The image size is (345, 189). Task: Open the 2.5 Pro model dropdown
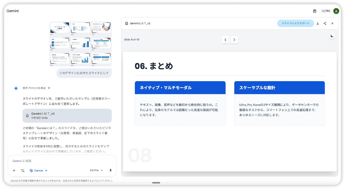pos(96,170)
